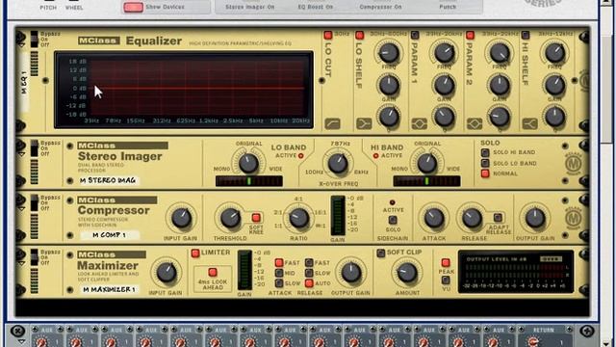The height and width of the screenshot is (347, 616).
Task: Fold the MClass Equalizer device
Action: pyautogui.click(x=21, y=46)
